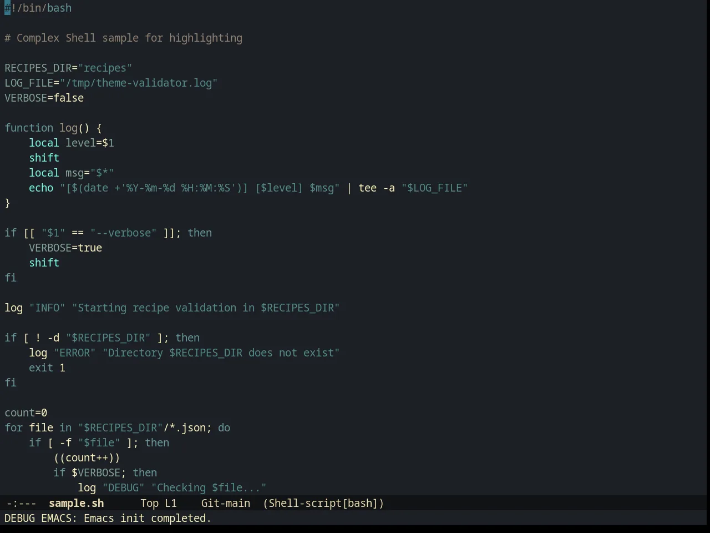The height and width of the screenshot is (533, 710).
Task: Click the string "Starting recipe validation in $RECIPES_DIR"
Action: pos(206,308)
